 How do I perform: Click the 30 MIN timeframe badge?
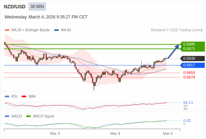[37, 6]
